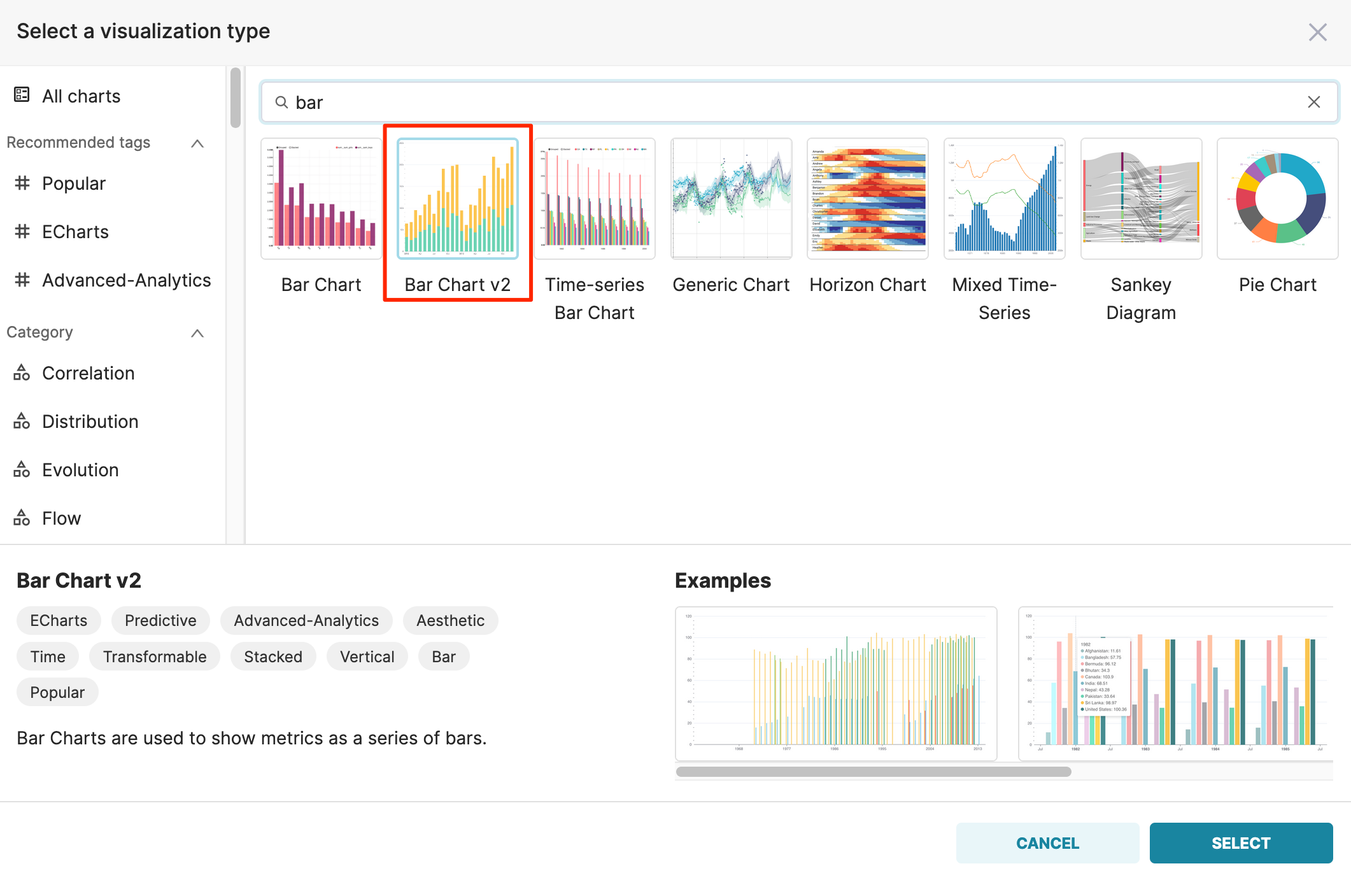The image size is (1351, 880).
Task: Click the bar search input field
Action: pos(764,103)
